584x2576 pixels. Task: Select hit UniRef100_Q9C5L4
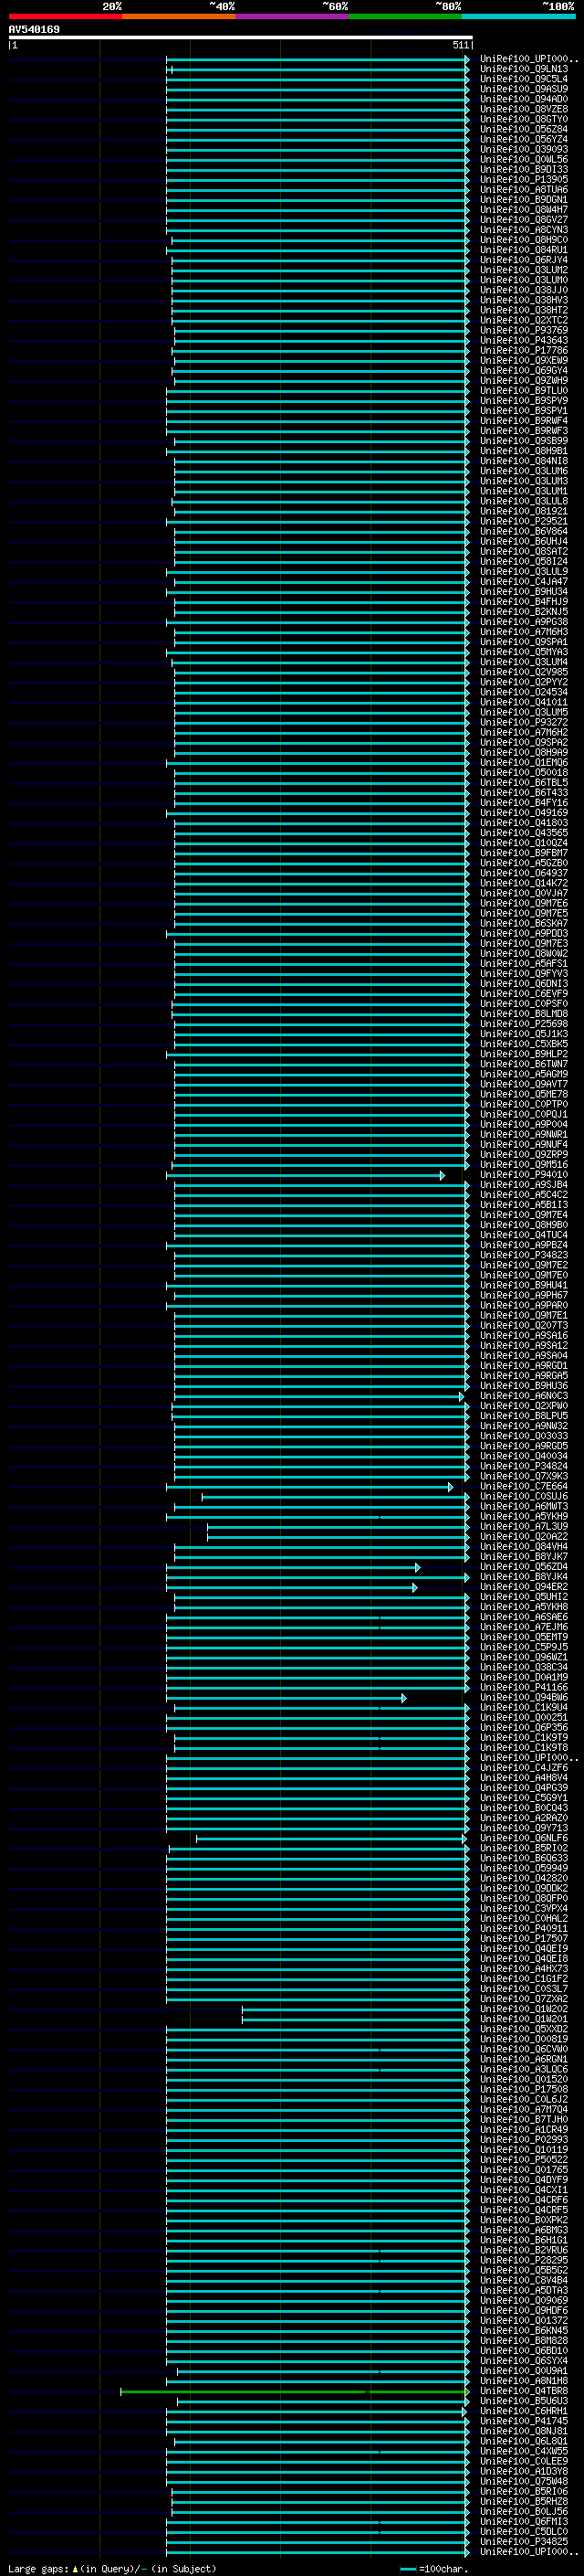pos(524,79)
